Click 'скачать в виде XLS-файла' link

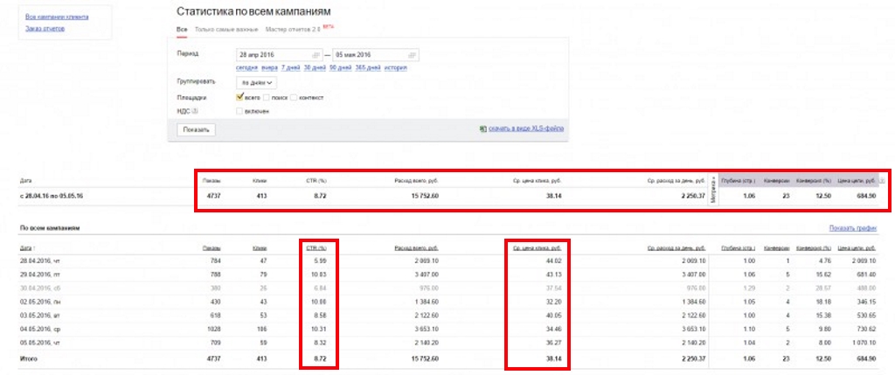coord(526,129)
